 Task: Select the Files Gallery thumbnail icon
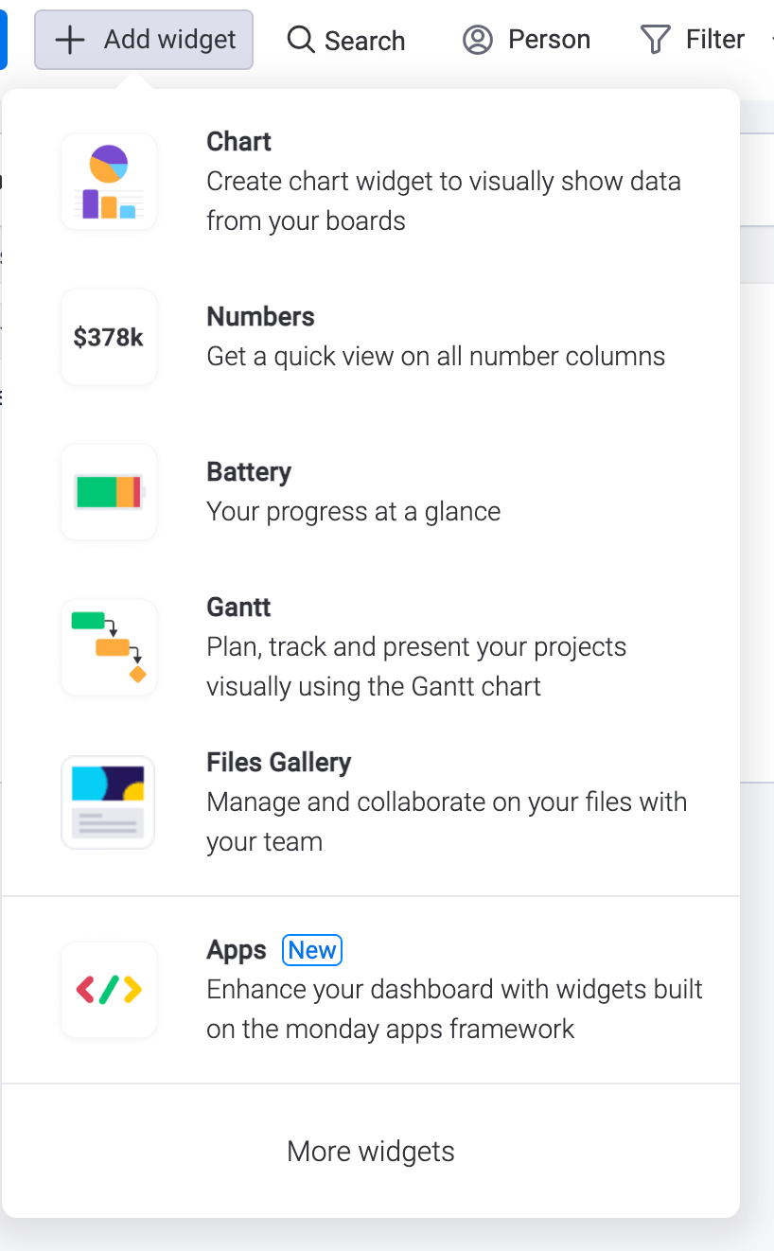[108, 802]
